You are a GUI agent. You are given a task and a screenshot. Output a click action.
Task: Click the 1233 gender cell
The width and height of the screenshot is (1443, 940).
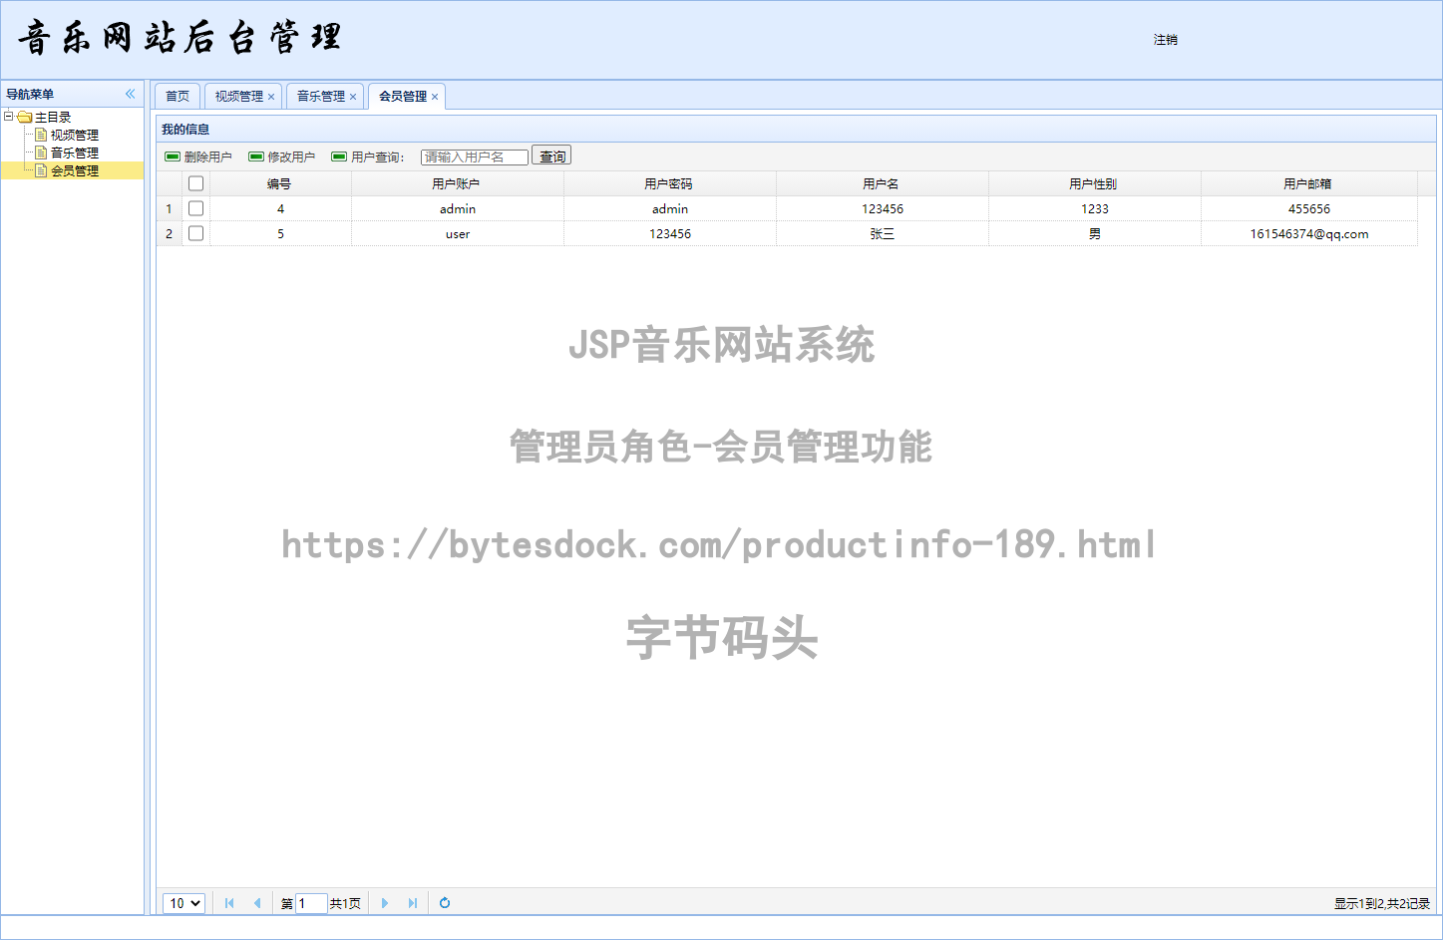coord(1095,208)
